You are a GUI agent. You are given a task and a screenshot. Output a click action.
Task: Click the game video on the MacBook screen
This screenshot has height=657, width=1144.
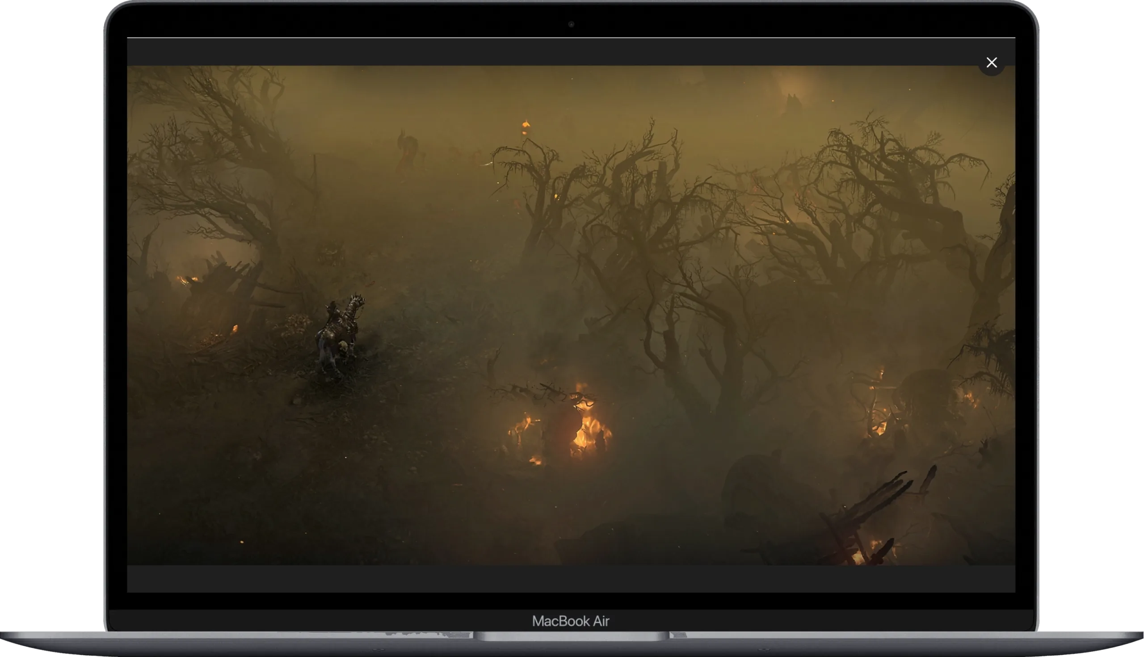571,315
